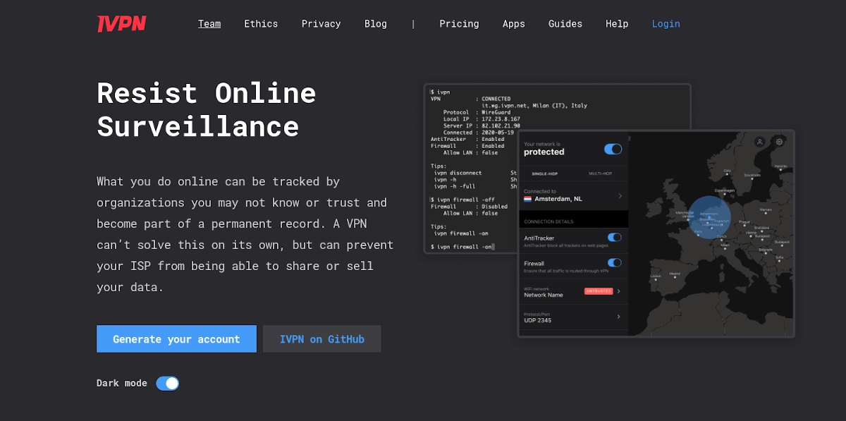Open the Pricing page

click(459, 24)
